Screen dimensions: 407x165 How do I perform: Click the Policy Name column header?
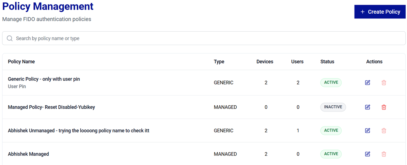tap(21, 62)
